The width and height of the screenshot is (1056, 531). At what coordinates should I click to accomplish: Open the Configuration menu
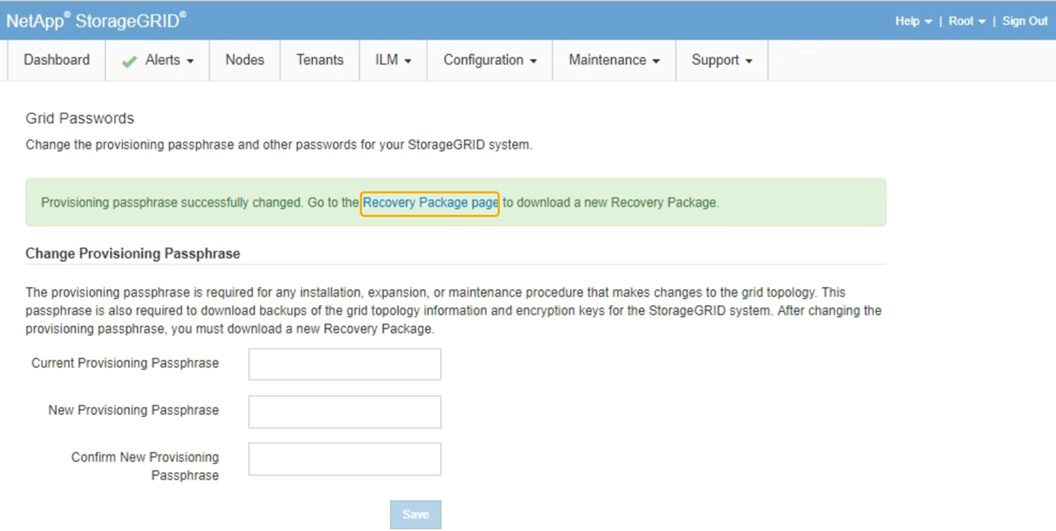pos(490,61)
